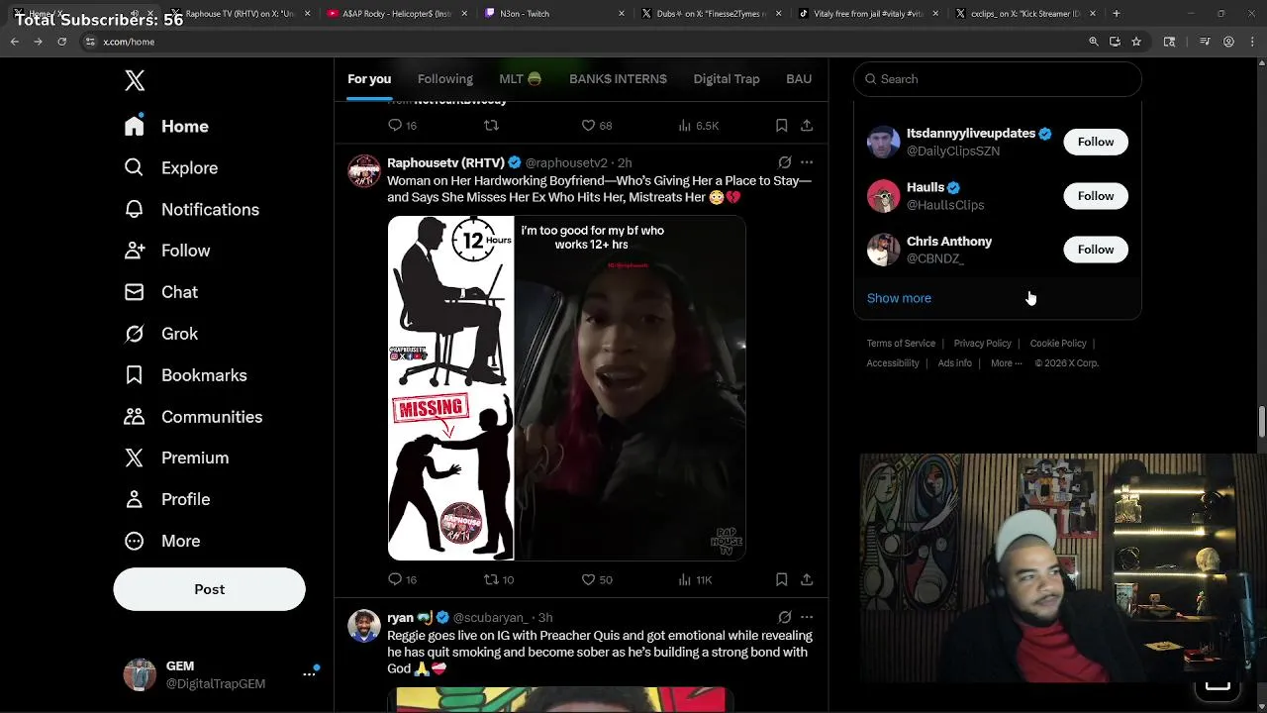Switch to the Digital Trap tab

coord(727,79)
